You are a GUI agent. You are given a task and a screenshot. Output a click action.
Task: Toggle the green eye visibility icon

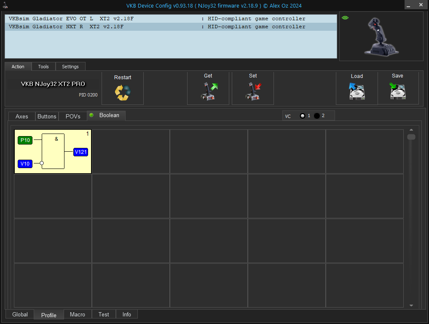(345, 18)
